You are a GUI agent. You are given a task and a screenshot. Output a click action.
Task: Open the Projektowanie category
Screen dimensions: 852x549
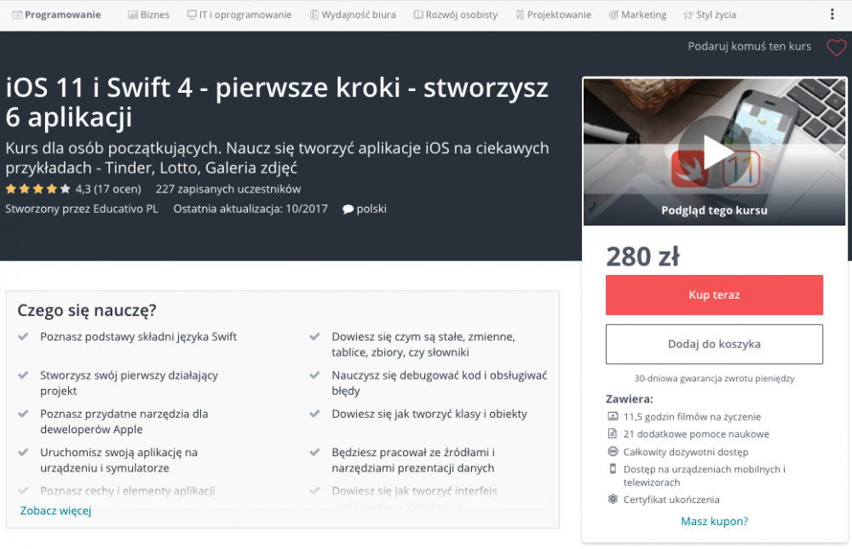[553, 14]
